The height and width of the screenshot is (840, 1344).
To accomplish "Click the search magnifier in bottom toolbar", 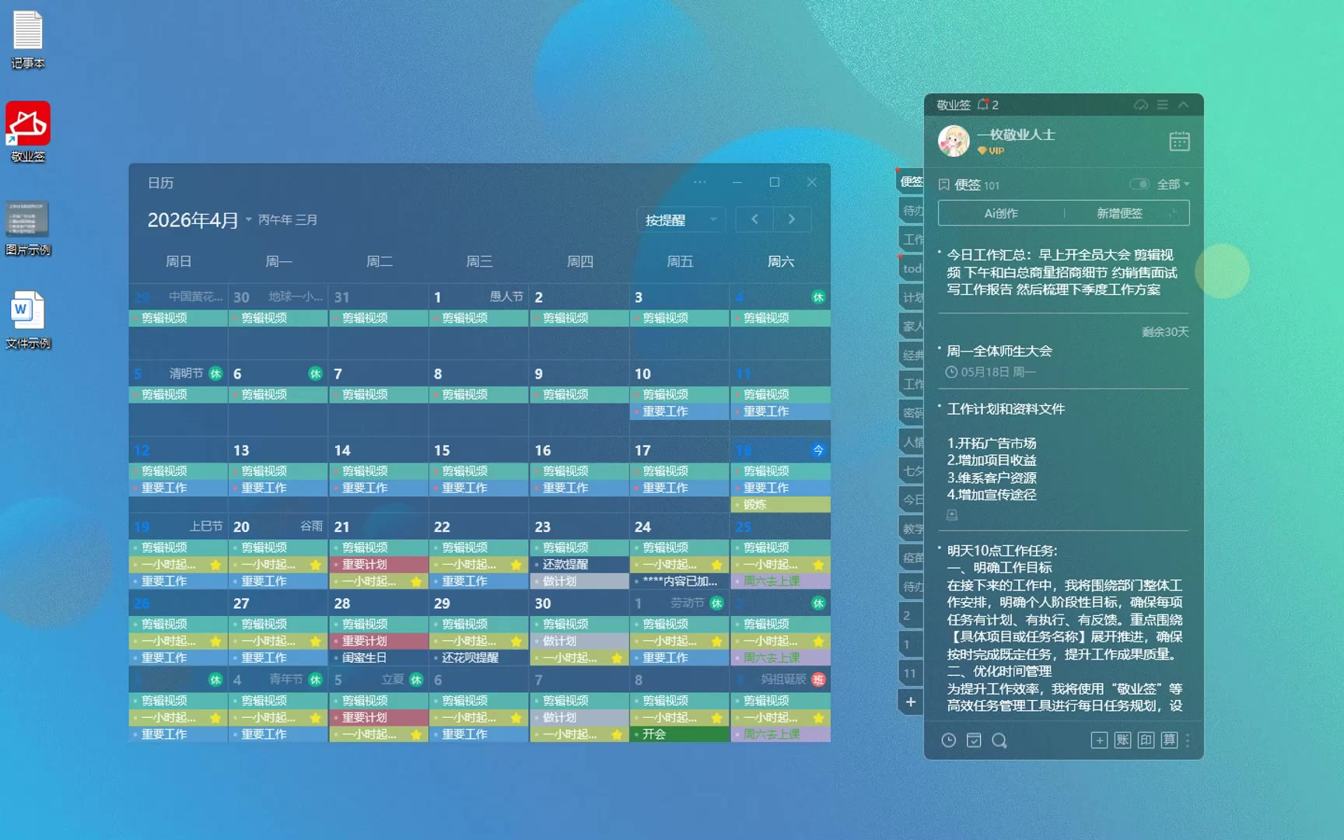I will pos(999,740).
